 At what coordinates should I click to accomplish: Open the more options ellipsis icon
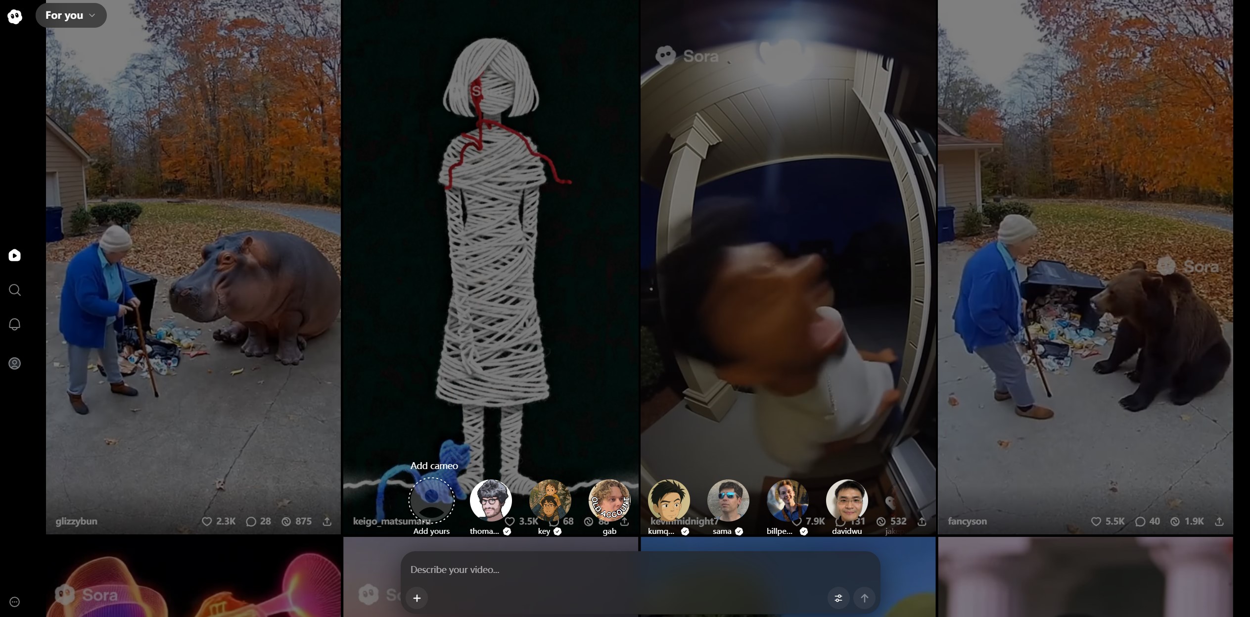[15, 602]
